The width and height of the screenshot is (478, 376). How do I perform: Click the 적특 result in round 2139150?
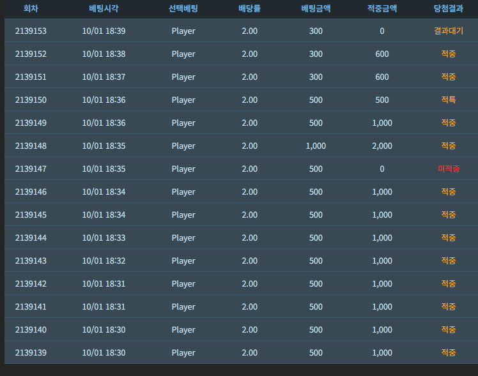click(449, 100)
